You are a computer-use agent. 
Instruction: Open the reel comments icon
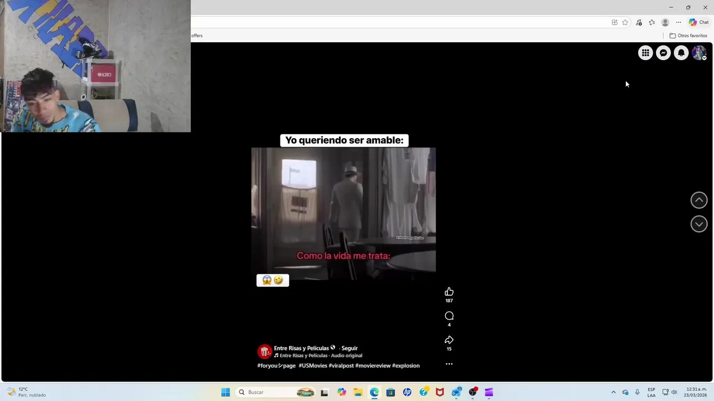click(449, 316)
